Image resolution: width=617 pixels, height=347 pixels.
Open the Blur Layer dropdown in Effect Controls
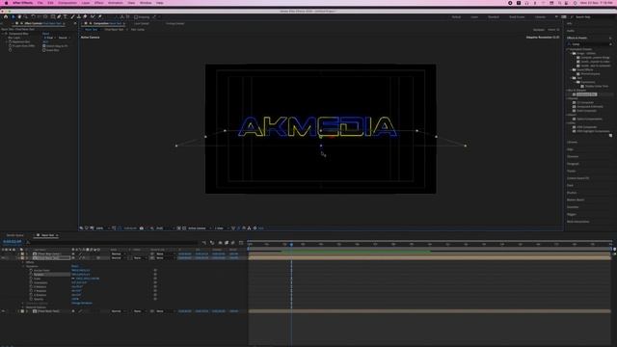(49, 38)
